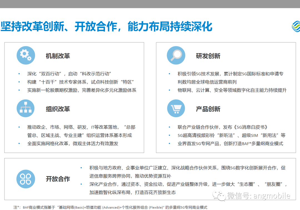Click the bullet 深化产业合作，通过资本、资金拉动
Image resolution: width=300 pixels, height=210 pixels.
188,184
